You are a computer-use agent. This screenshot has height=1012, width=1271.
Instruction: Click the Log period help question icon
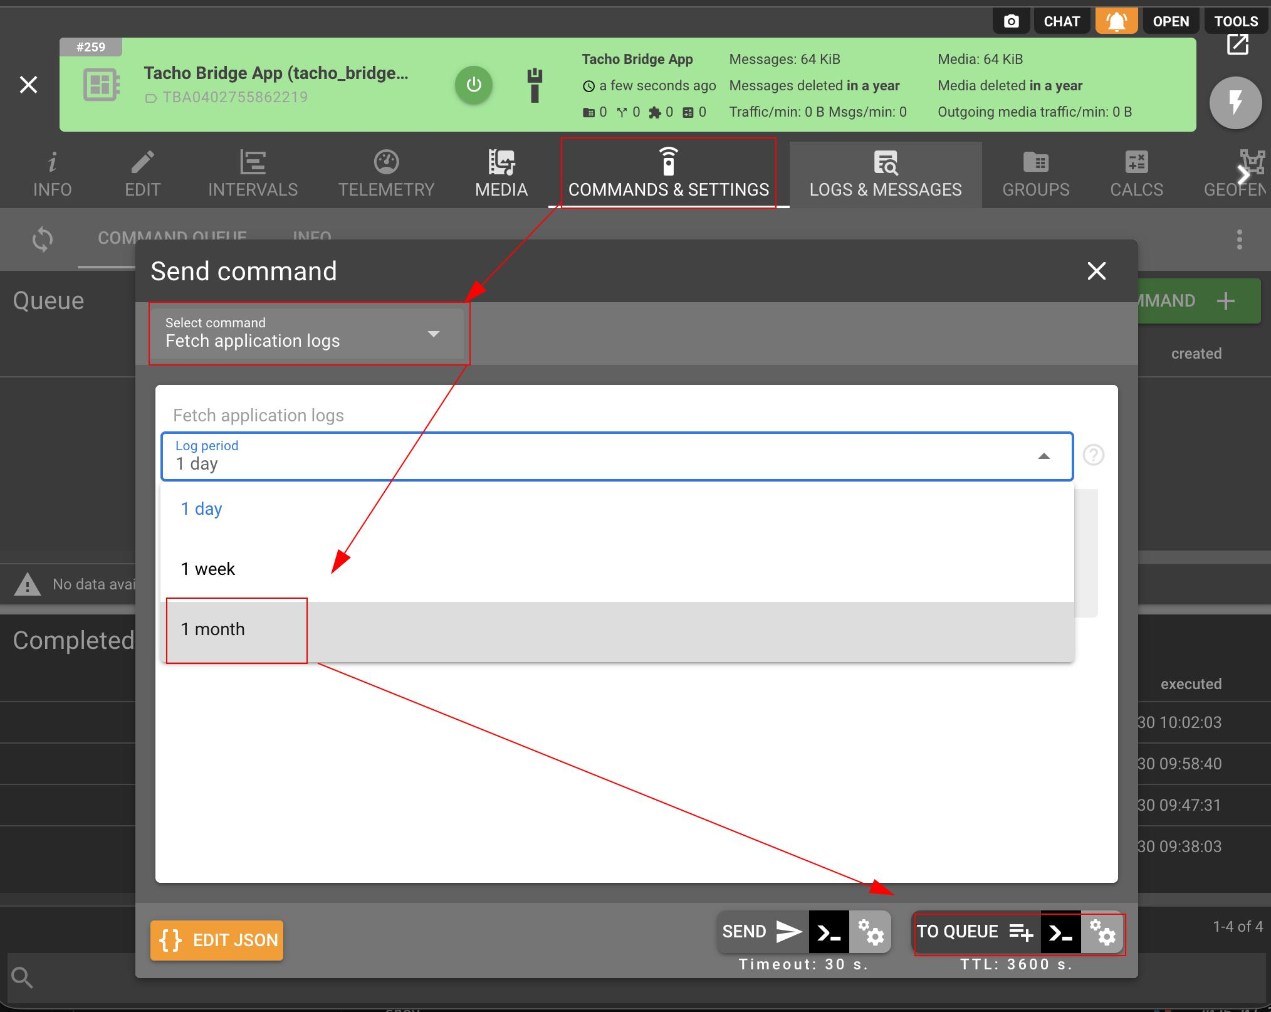pyautogui.click(x=1094, y=455)
